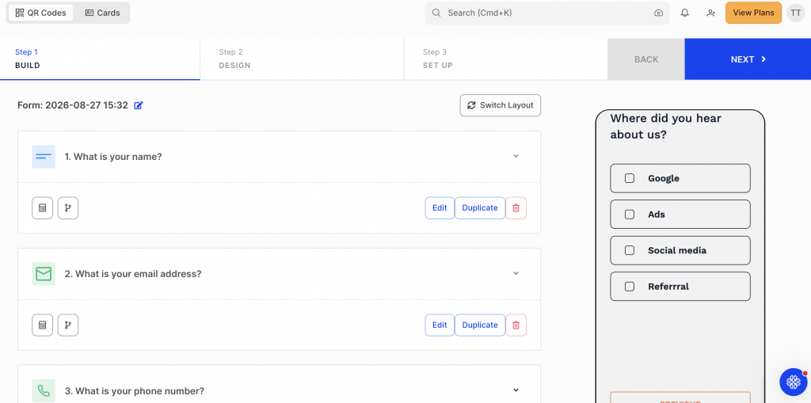811x403 pixels.
Task: Click the NEXT button
Action: tap(748, 59)
